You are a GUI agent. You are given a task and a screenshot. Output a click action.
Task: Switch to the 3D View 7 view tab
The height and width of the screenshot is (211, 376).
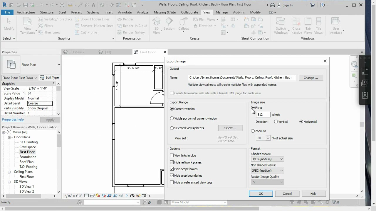pos(77,52)
